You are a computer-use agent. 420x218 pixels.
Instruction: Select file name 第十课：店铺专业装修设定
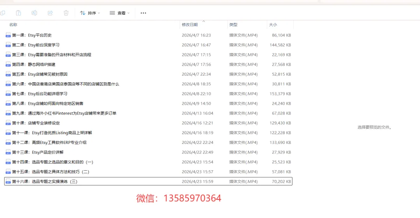pos(36,123)
